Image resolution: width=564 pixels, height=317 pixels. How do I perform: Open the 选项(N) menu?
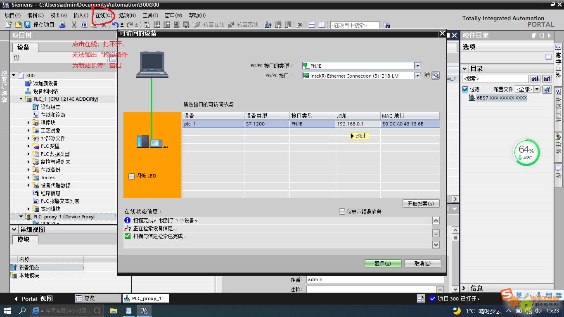point(127,15)
